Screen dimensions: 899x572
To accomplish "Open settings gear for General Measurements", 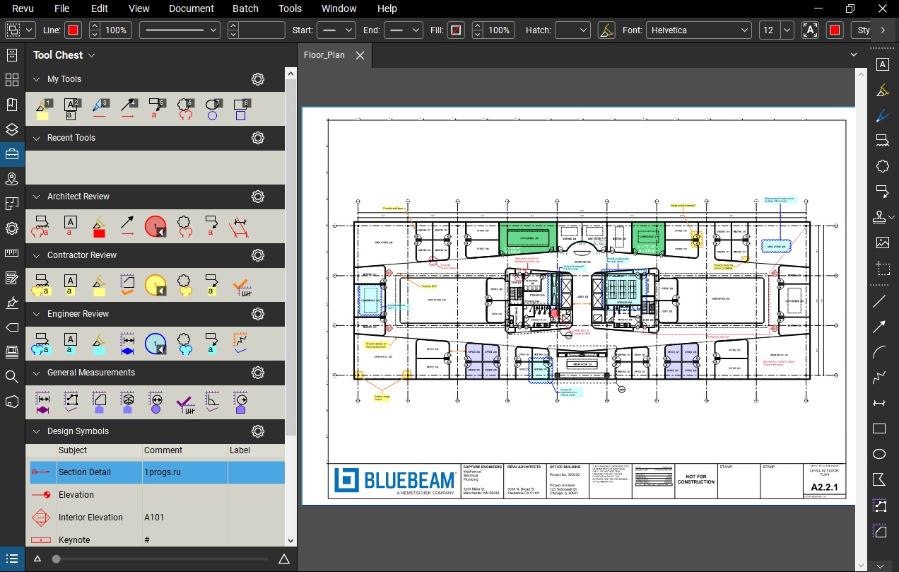I will click(x=257, y=373).
